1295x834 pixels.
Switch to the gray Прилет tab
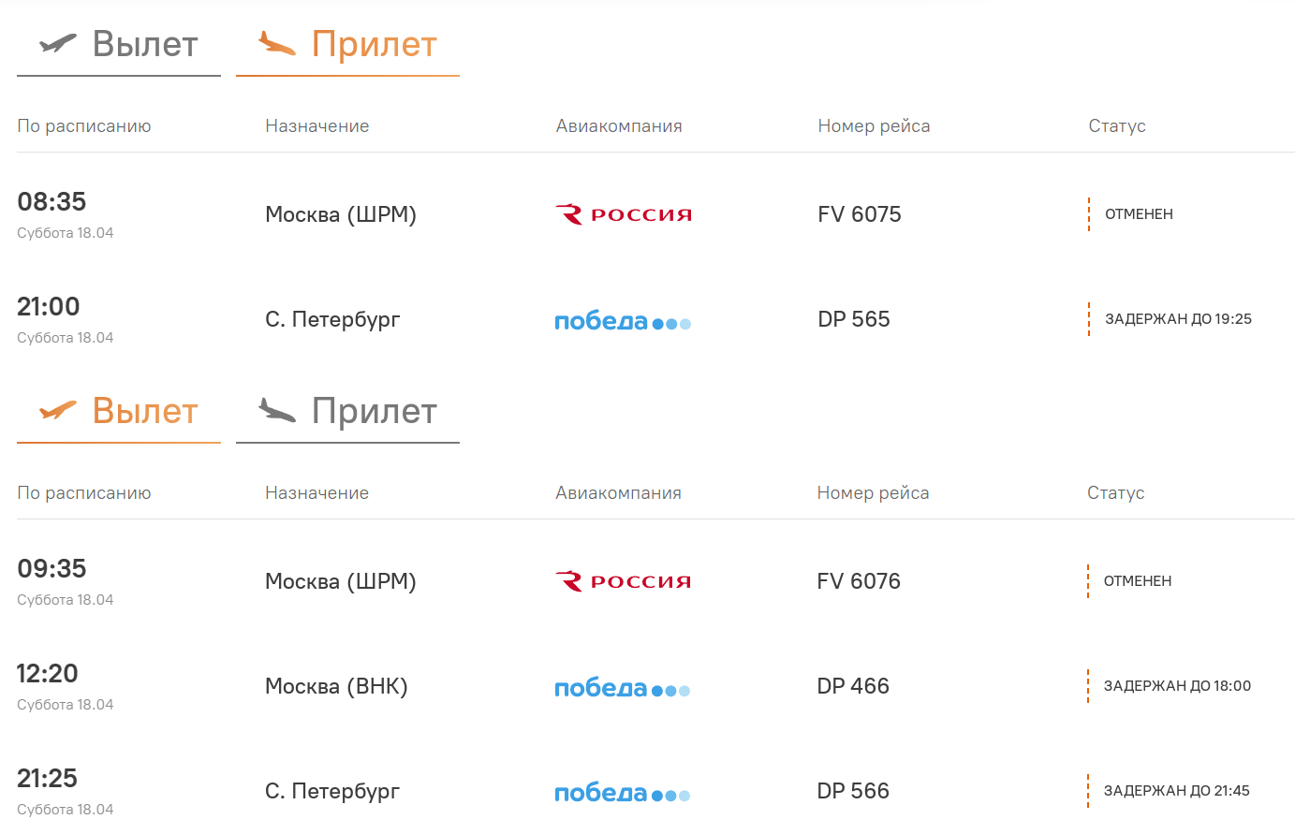coord(375,411)
